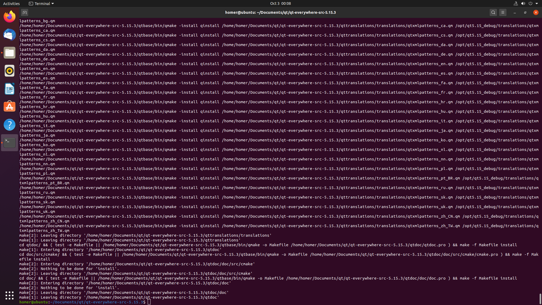Click the network status icon
The image size is (542, 305).
[x=516, y=3]
